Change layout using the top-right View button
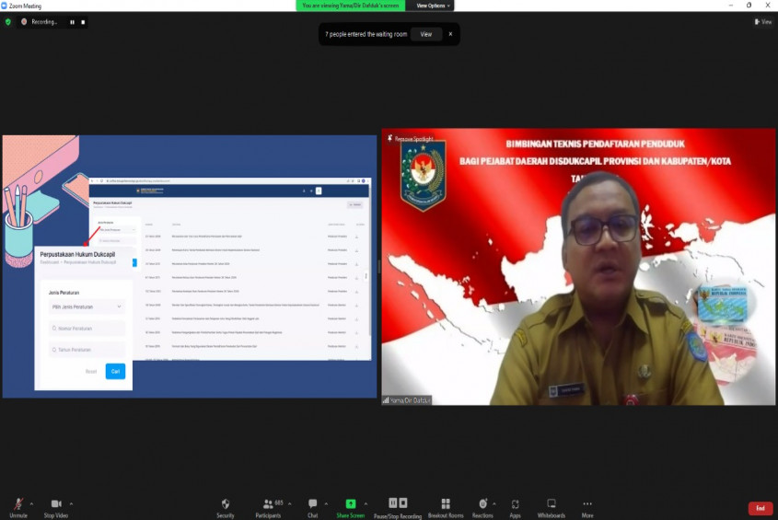The height and width of the screenshot is (520, 778). click(763, 21)
